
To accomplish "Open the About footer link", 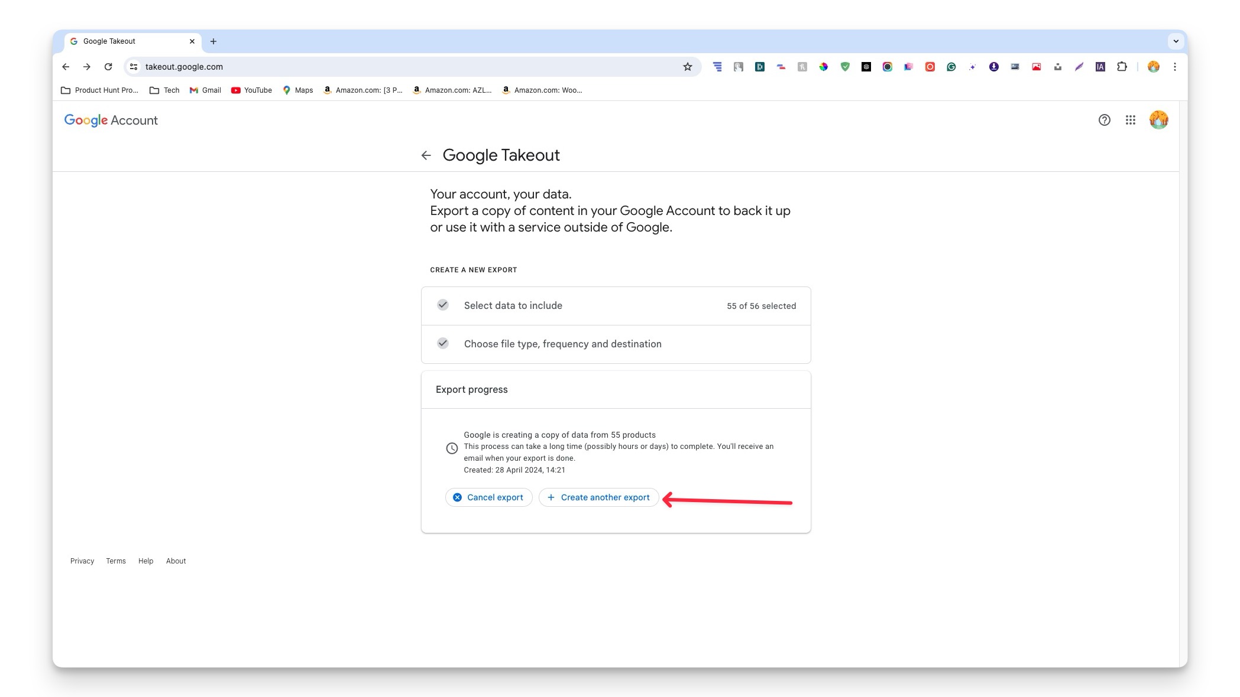I will (x=176, y=561).
